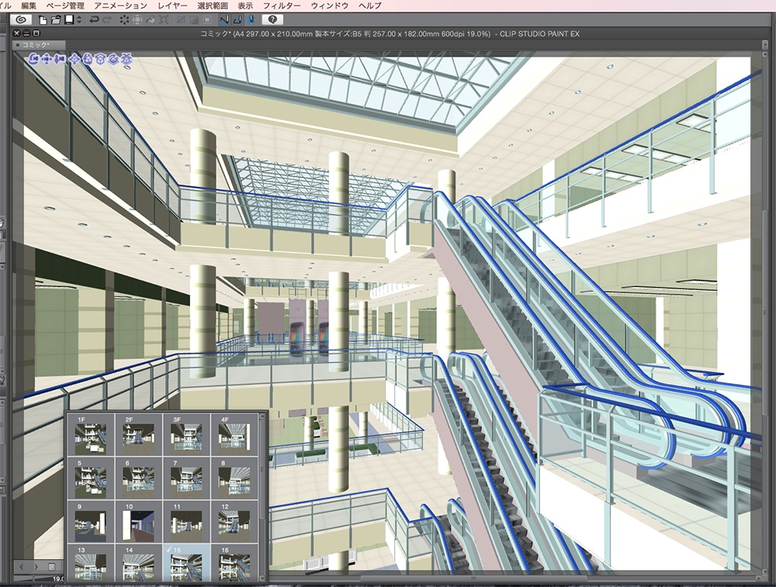Screen dimensions: 776x587
Task: Open the レイヤー menu
Action: click(x=172, y=5)
